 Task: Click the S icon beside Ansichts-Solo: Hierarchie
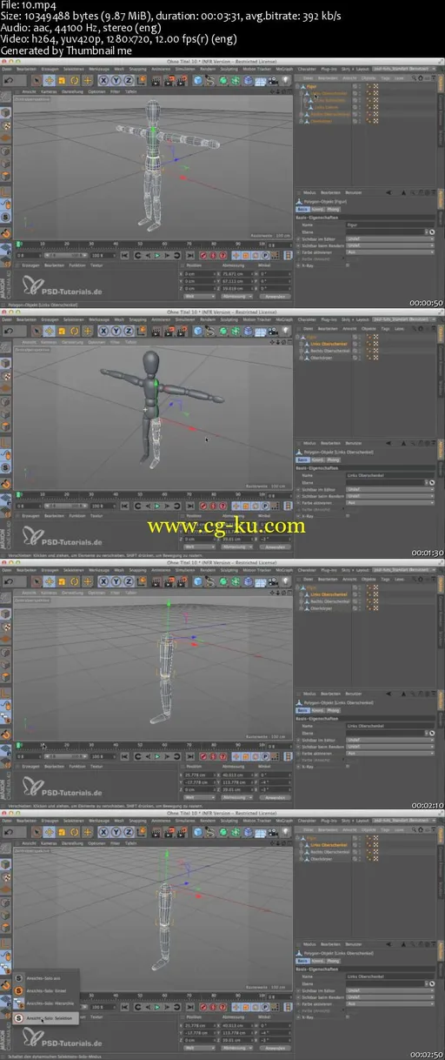click(x=18, y=1003)
